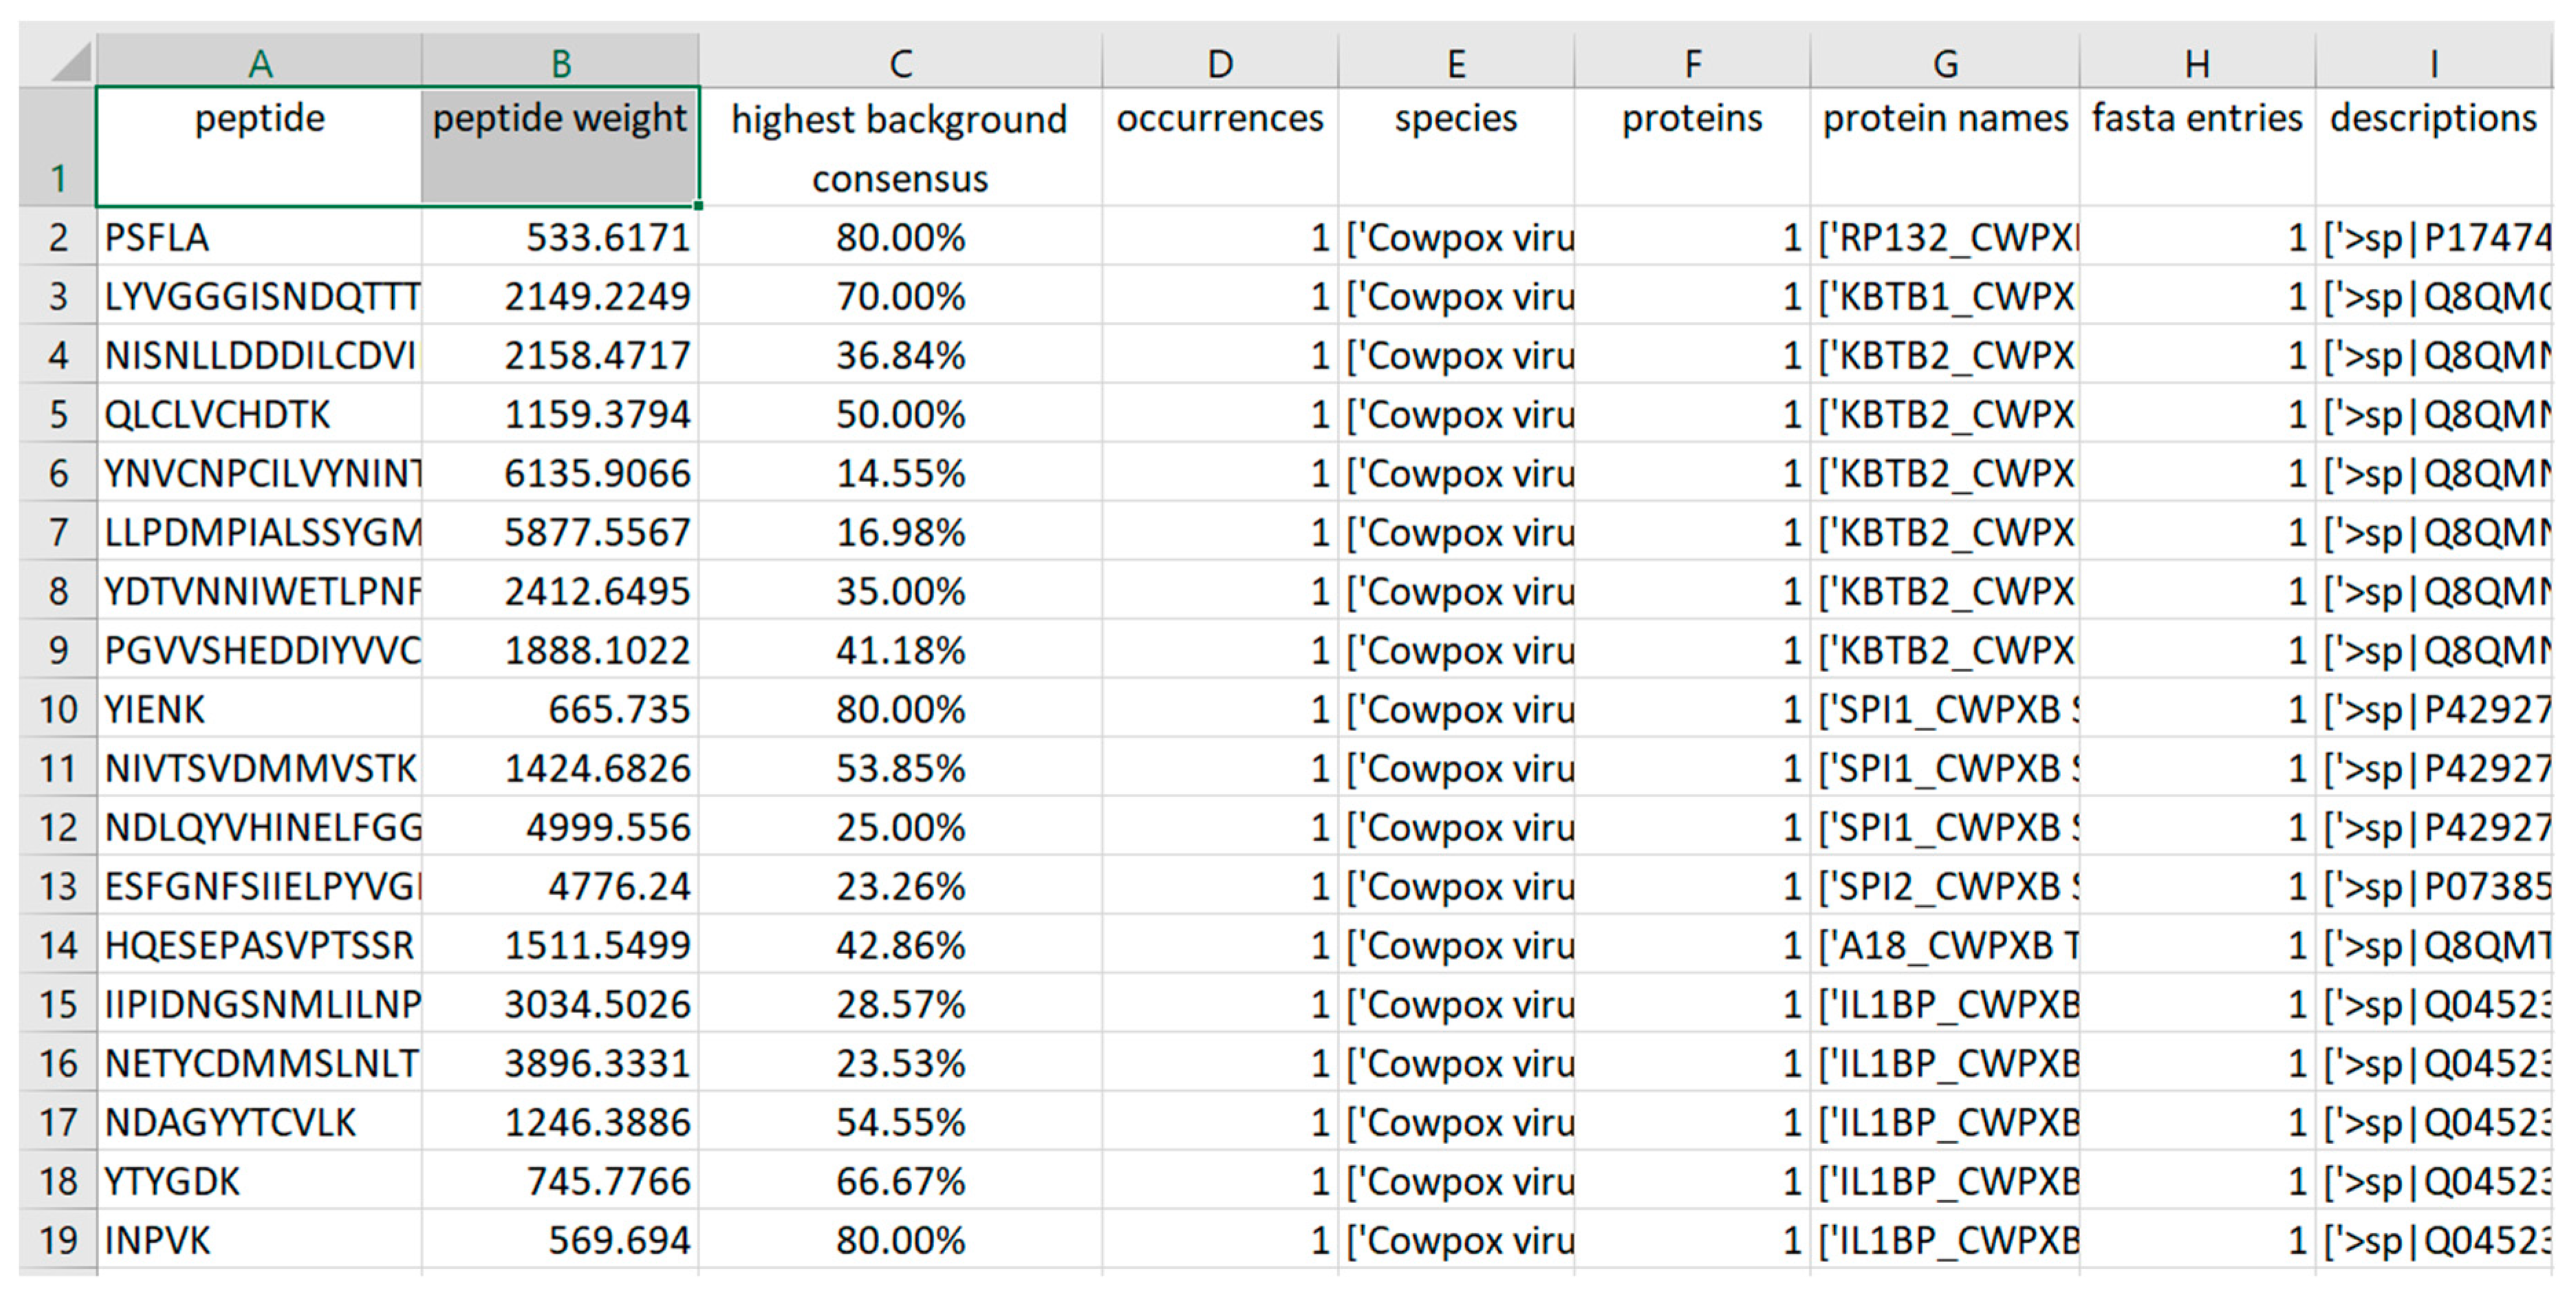The width and height of the screenshot is (2576, 1311).
Task: Click the ['>sp|P07385 description cell
Action: [2434, 886]
